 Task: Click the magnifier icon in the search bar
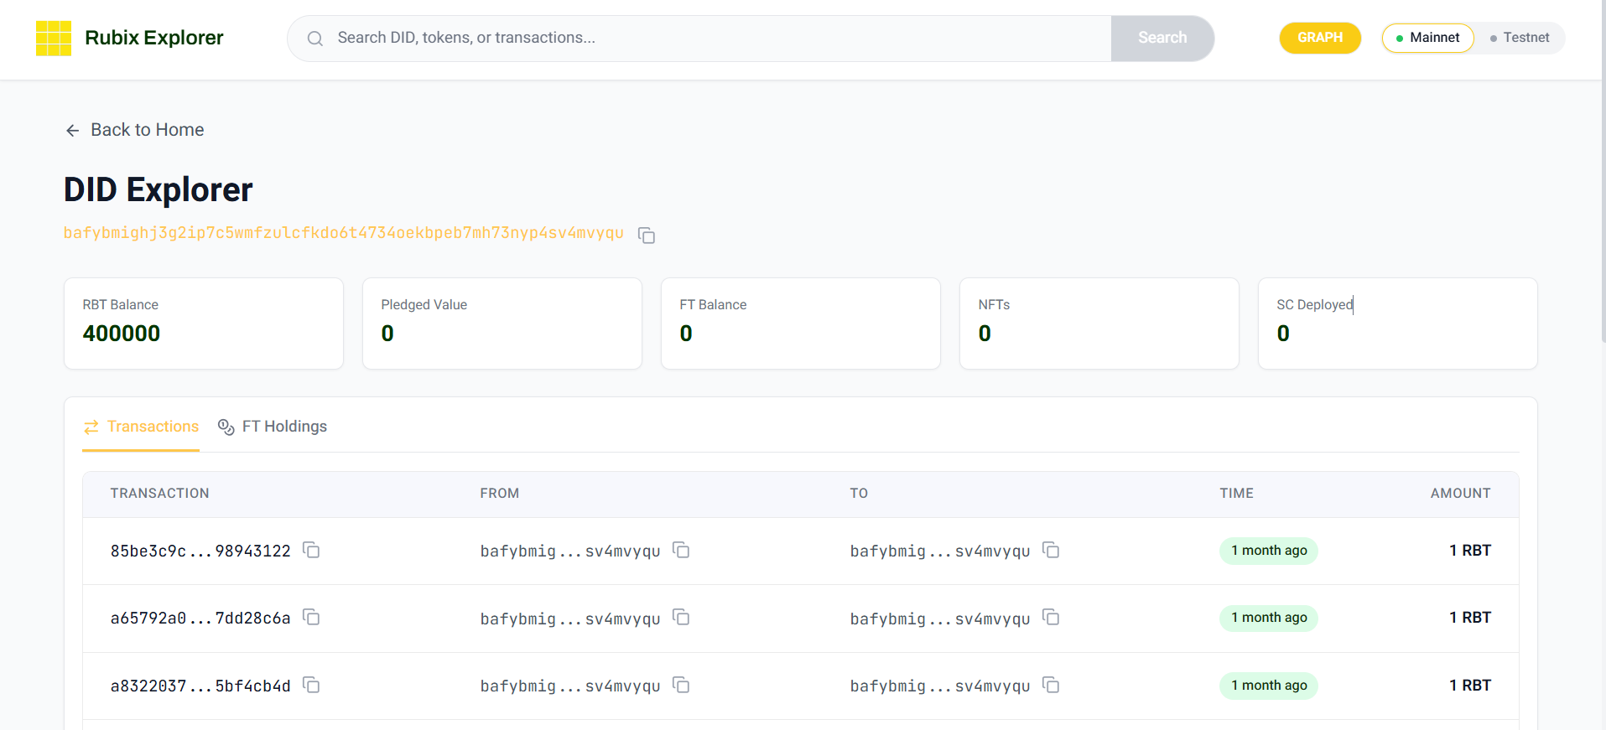point(315,39)
